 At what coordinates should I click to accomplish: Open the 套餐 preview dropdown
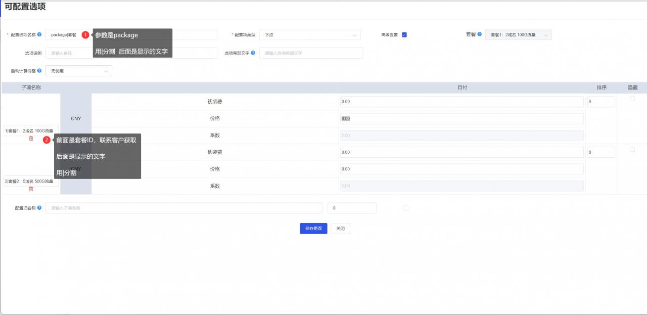(x=518, y=35)
